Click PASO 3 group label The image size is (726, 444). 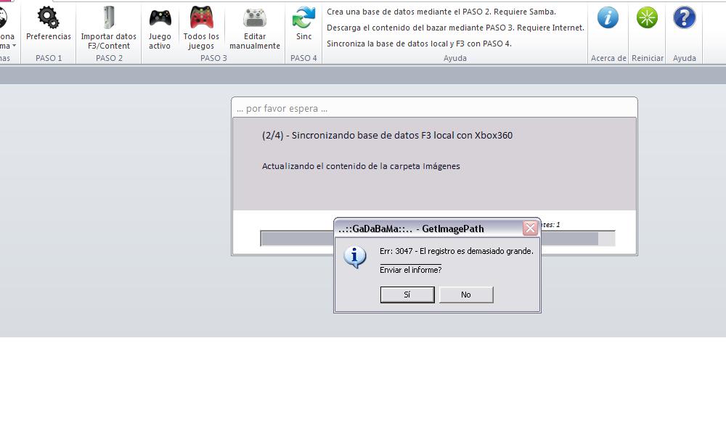[x=213, y=58]
